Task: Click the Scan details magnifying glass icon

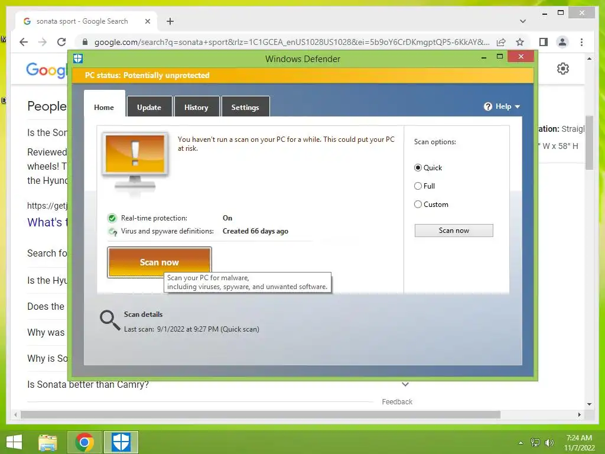Action: tap(110, 320)
